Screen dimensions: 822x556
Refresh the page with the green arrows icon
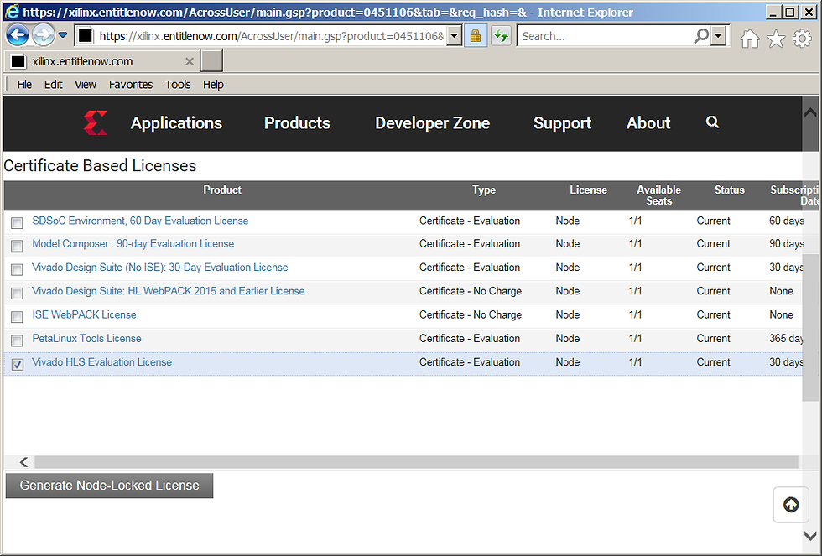click(502, 35)
